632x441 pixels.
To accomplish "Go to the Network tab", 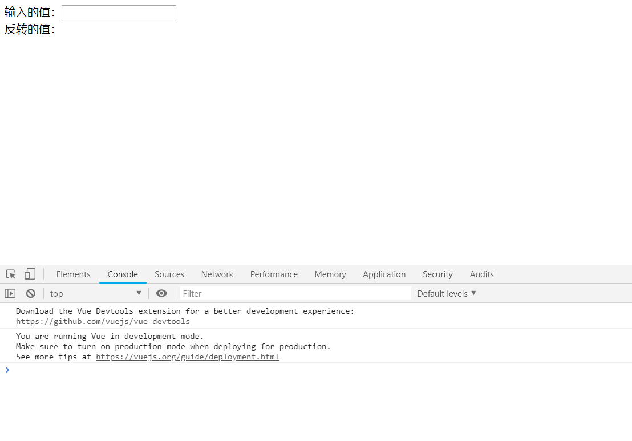I will pyautogui.click(x=217, y=274).
